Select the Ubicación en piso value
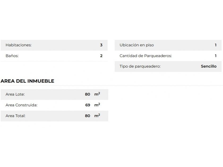The width and height of the screenshot is (223, 167). [x=216, y=45]
